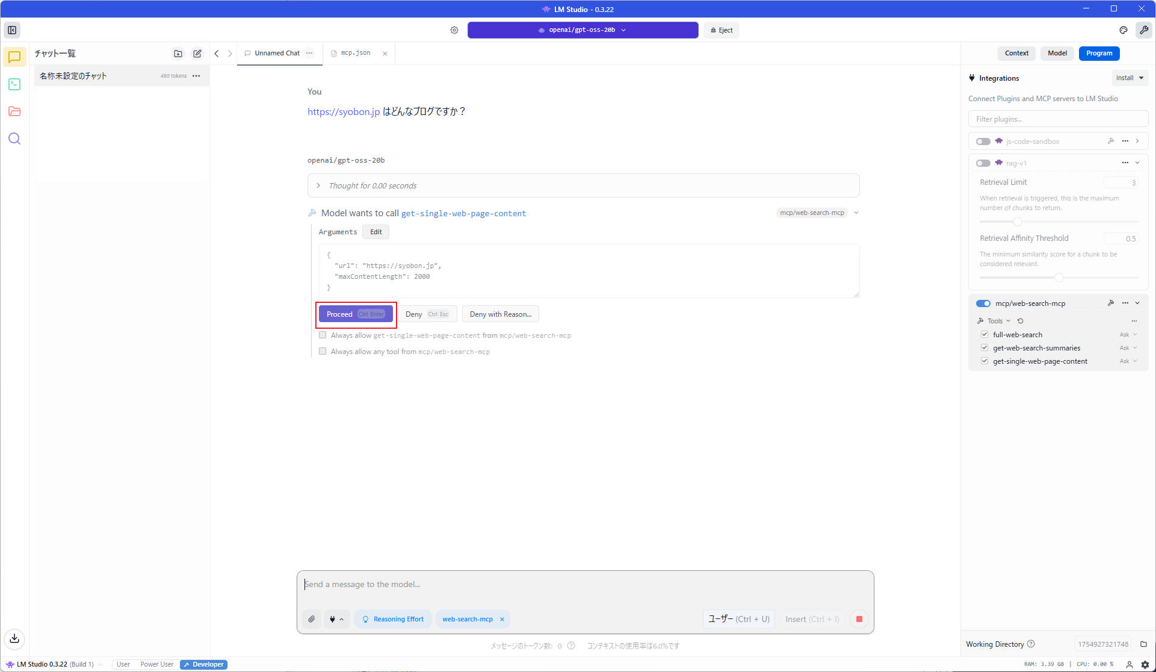This screenshot has width=1156, height=672.
Task: Deny the tool call
Action: 427,314
